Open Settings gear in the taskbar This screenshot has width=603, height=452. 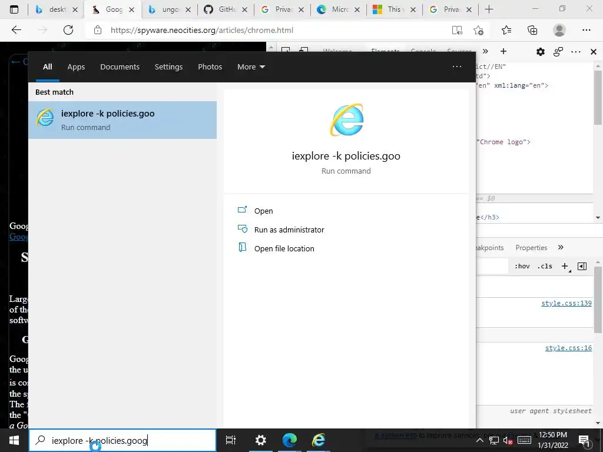tap(261, 440)
